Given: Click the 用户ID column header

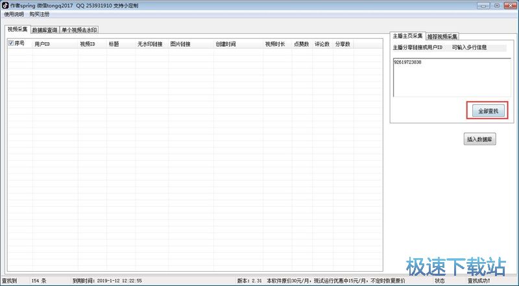Looking at the screenshot, I should (x=55, y=44).
